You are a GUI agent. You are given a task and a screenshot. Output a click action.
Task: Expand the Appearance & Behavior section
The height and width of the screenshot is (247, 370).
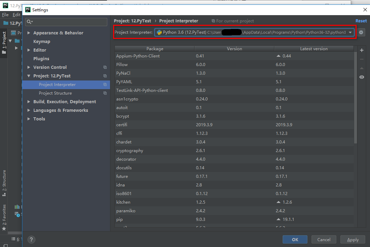(x=29, y=33)
